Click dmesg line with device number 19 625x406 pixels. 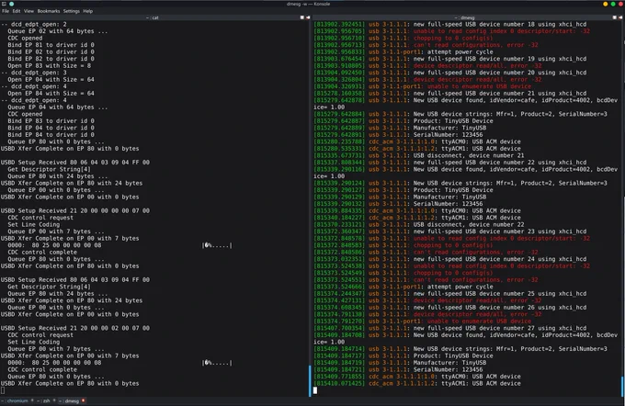tap(450, 59)
